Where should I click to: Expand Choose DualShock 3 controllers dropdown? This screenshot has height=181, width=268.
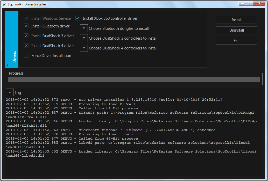(x=84, y=38)
